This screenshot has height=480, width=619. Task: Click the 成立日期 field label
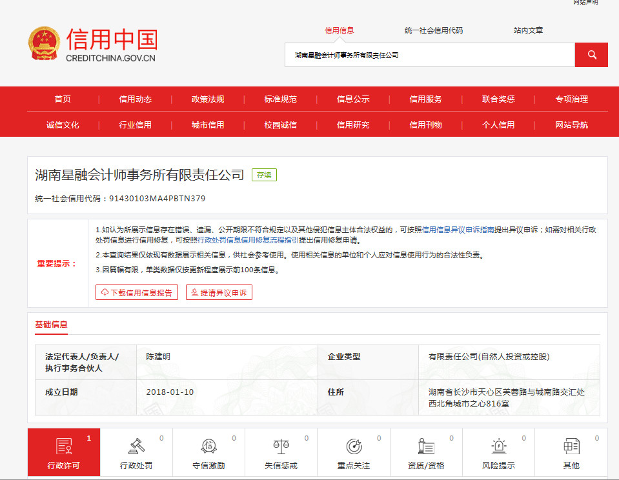(x=61, y=392)
